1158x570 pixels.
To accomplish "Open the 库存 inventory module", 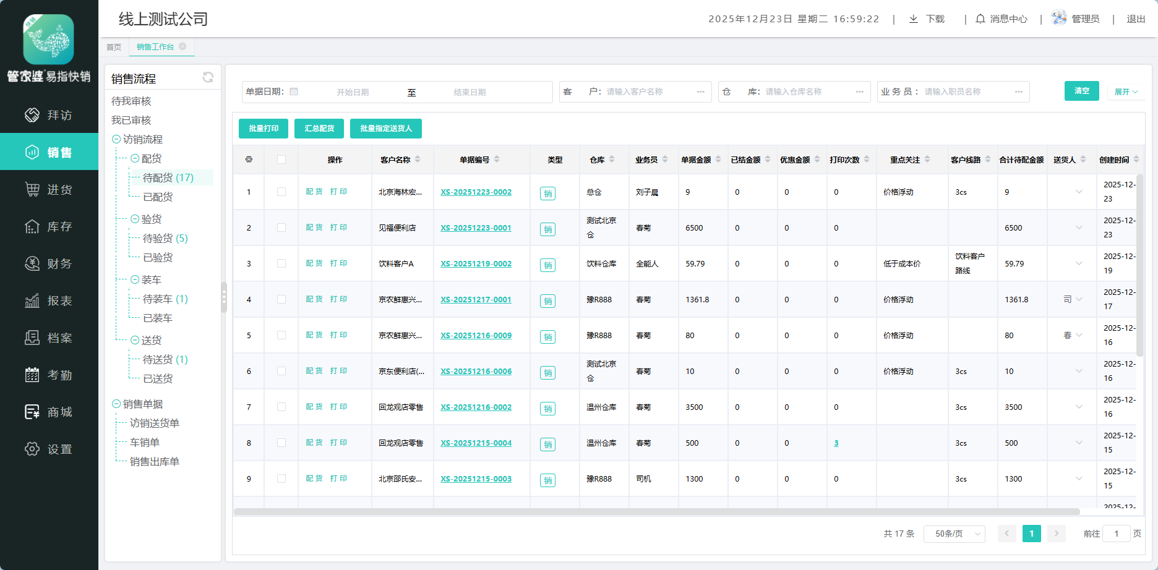I will [x=49, y=226].
